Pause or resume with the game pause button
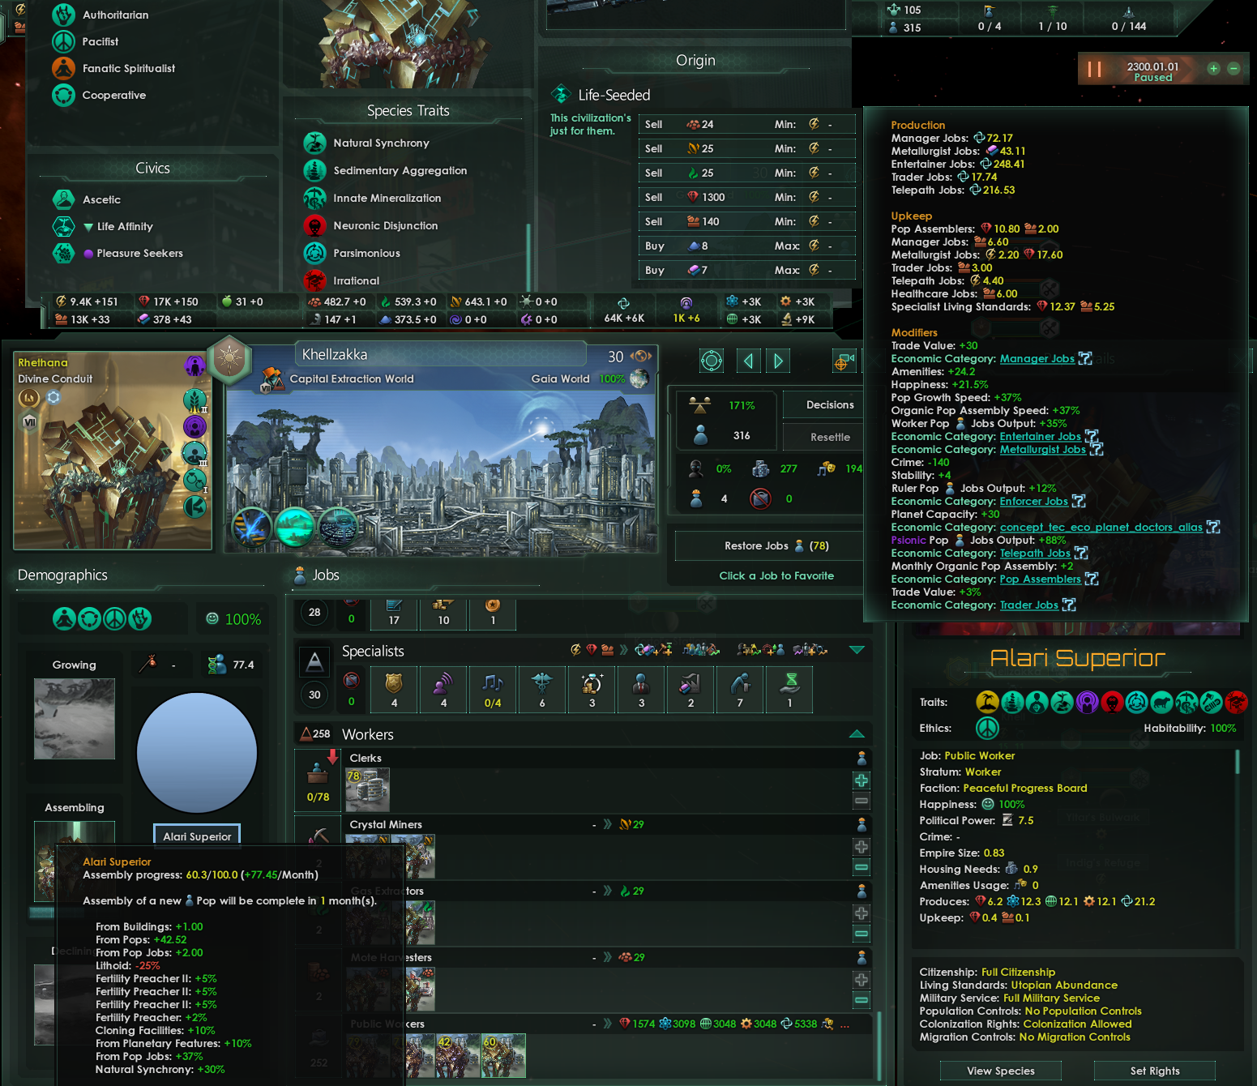Viewport: 1257px width, 1086px height. click(1094, 70)
